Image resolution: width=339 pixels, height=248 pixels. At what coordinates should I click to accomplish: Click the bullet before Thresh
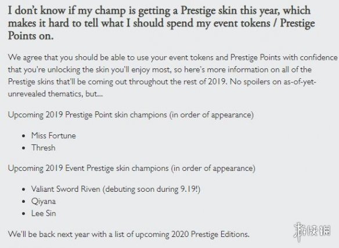pos(24,148)
